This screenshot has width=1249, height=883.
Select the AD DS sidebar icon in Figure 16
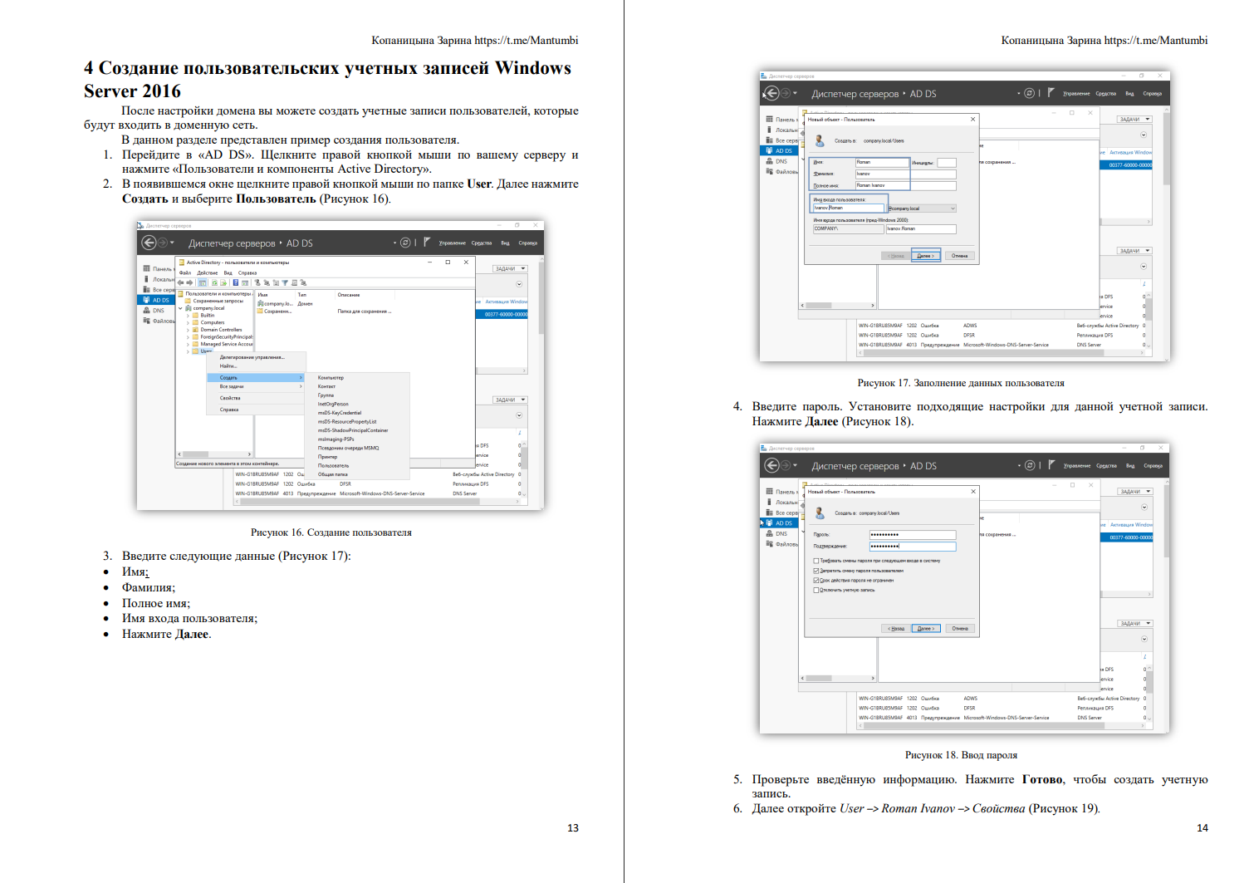click(x=146, y=300)
